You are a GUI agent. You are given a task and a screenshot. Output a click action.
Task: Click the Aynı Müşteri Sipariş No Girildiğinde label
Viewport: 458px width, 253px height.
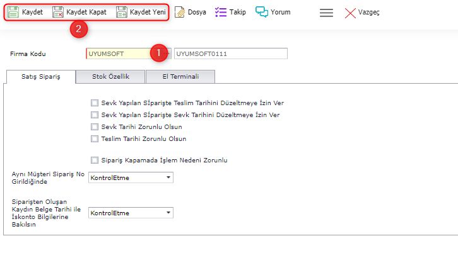48,178
